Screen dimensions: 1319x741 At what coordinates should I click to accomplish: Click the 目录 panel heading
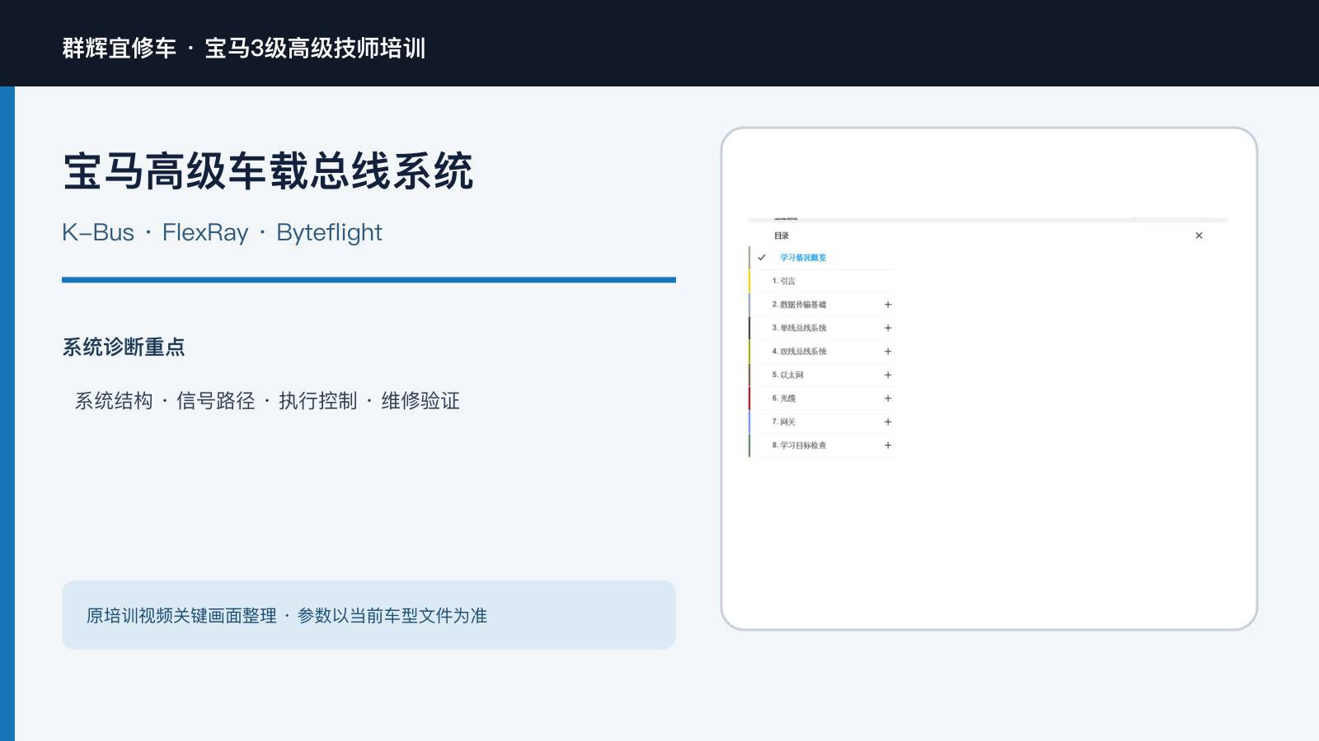pyautogui.click(x=782, y=235)
